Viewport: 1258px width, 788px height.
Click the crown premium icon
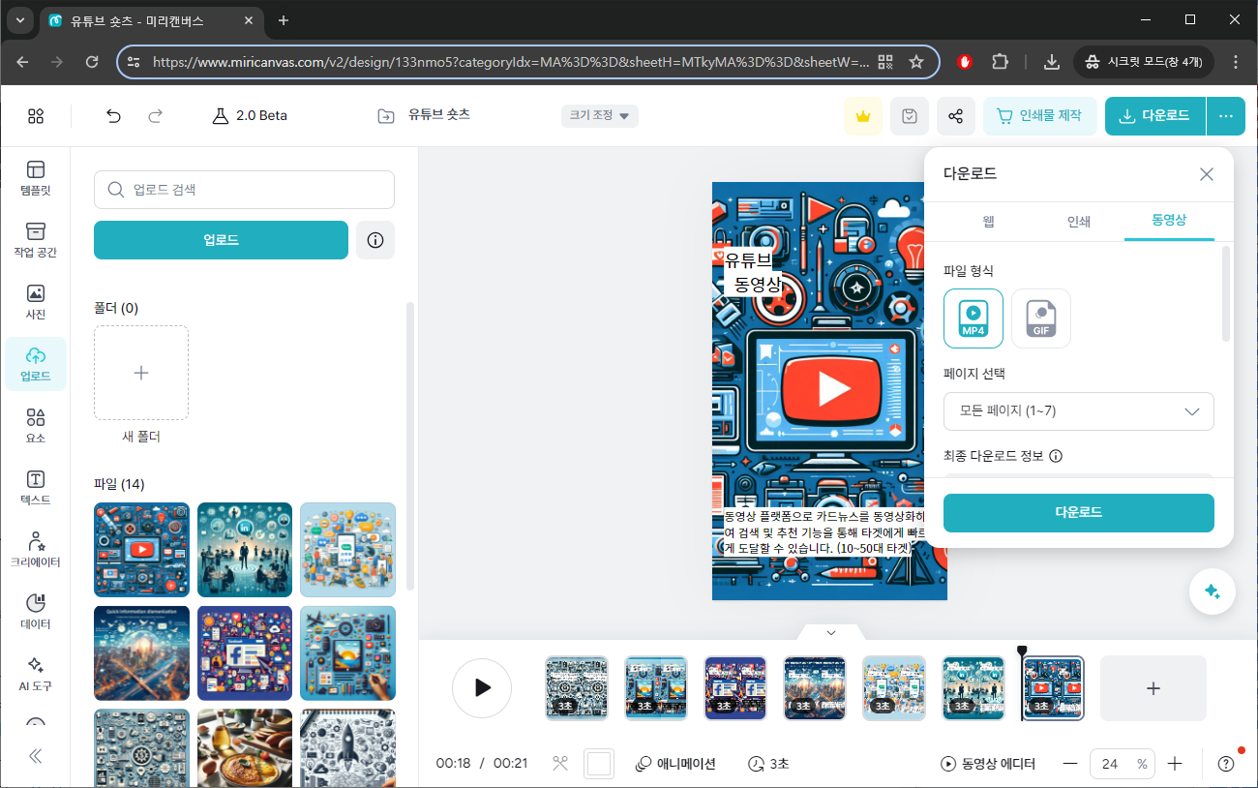pos(862,116)
